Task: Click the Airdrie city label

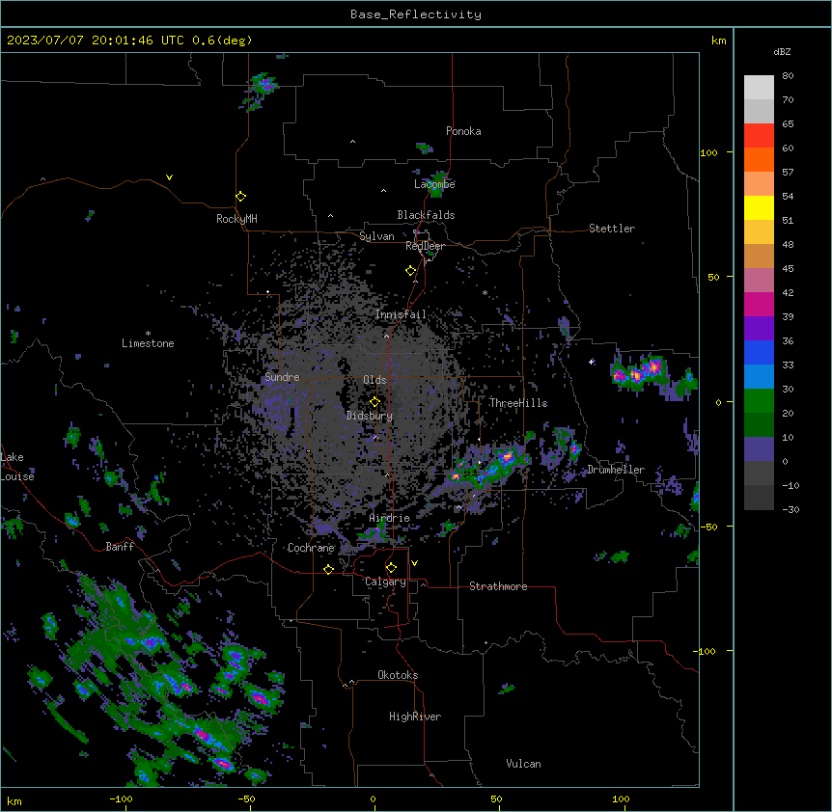Action: tap(390, 518)
